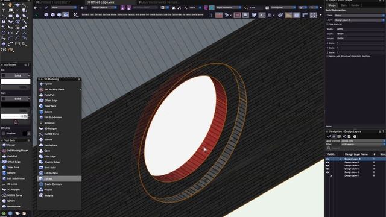Pick 3D Locus in the 3D Modeling palette

pos(59,123)
